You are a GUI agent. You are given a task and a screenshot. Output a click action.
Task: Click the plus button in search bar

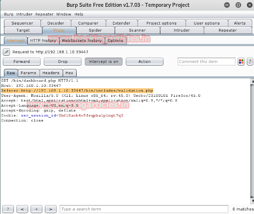pyautogui.click(x=37, y=209)
